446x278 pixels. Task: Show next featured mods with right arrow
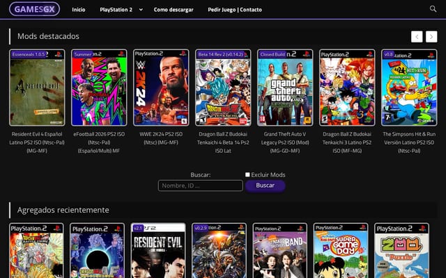(x=431, y=37)
